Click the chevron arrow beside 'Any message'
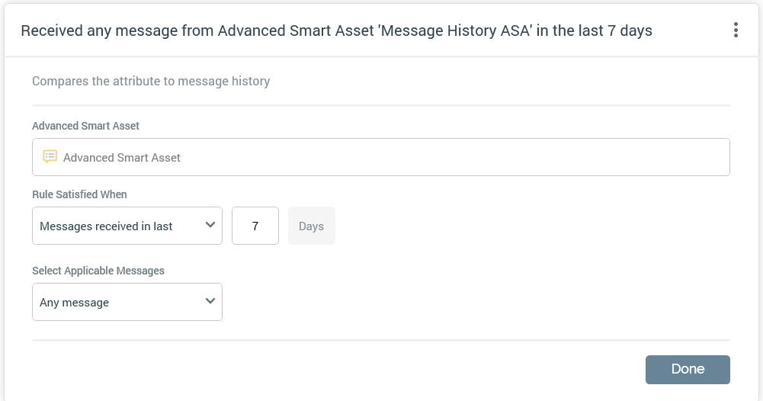The width and height of the screenshot is (763, 401). coord(210,301)
